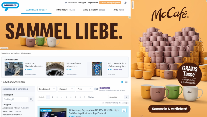Screen dimensions: 207x117
Task: Go to next page with Weiter
Action: tap(91, 97)
